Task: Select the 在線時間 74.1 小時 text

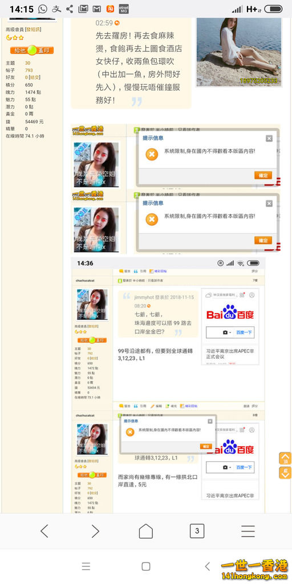Action: click(25, 136)
